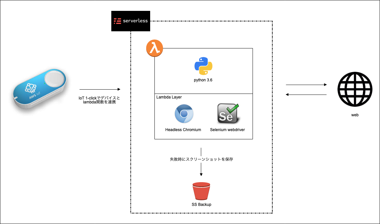The width and height of the screenshot is (380, 224).
Task: Click the AWS Lambda icon
Action: point(154,48)
